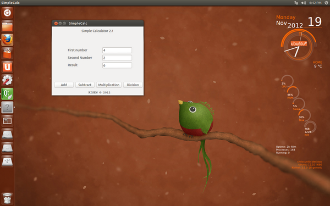Click the Multiplication button

click(x=109, y=85)
